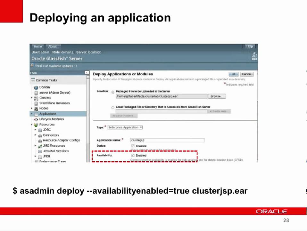Viewport: 307px width, 231px height.
Task: Click the Domain globe icon
Action: click(36, 88)
